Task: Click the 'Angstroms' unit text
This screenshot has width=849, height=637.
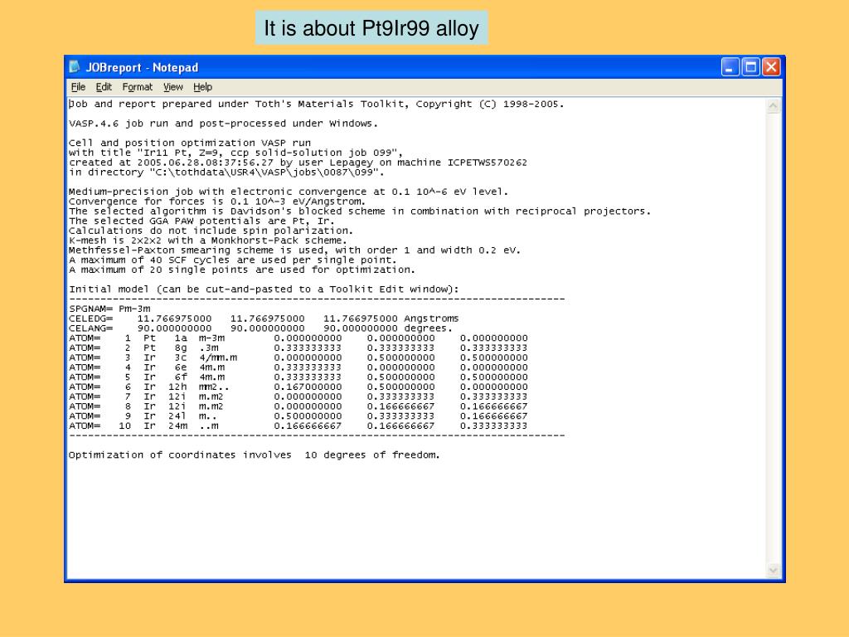Action: tap(431, 318)
